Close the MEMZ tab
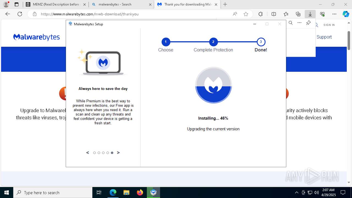Image resolution: width=352 pixels, height=198 pixels. pos(84,4)
